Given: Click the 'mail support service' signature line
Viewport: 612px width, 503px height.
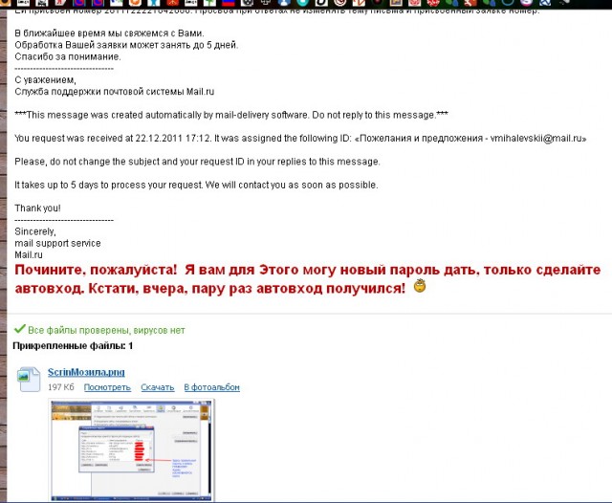Looking at the screenshot, I should pyautogui.click(x=57, y=243).
